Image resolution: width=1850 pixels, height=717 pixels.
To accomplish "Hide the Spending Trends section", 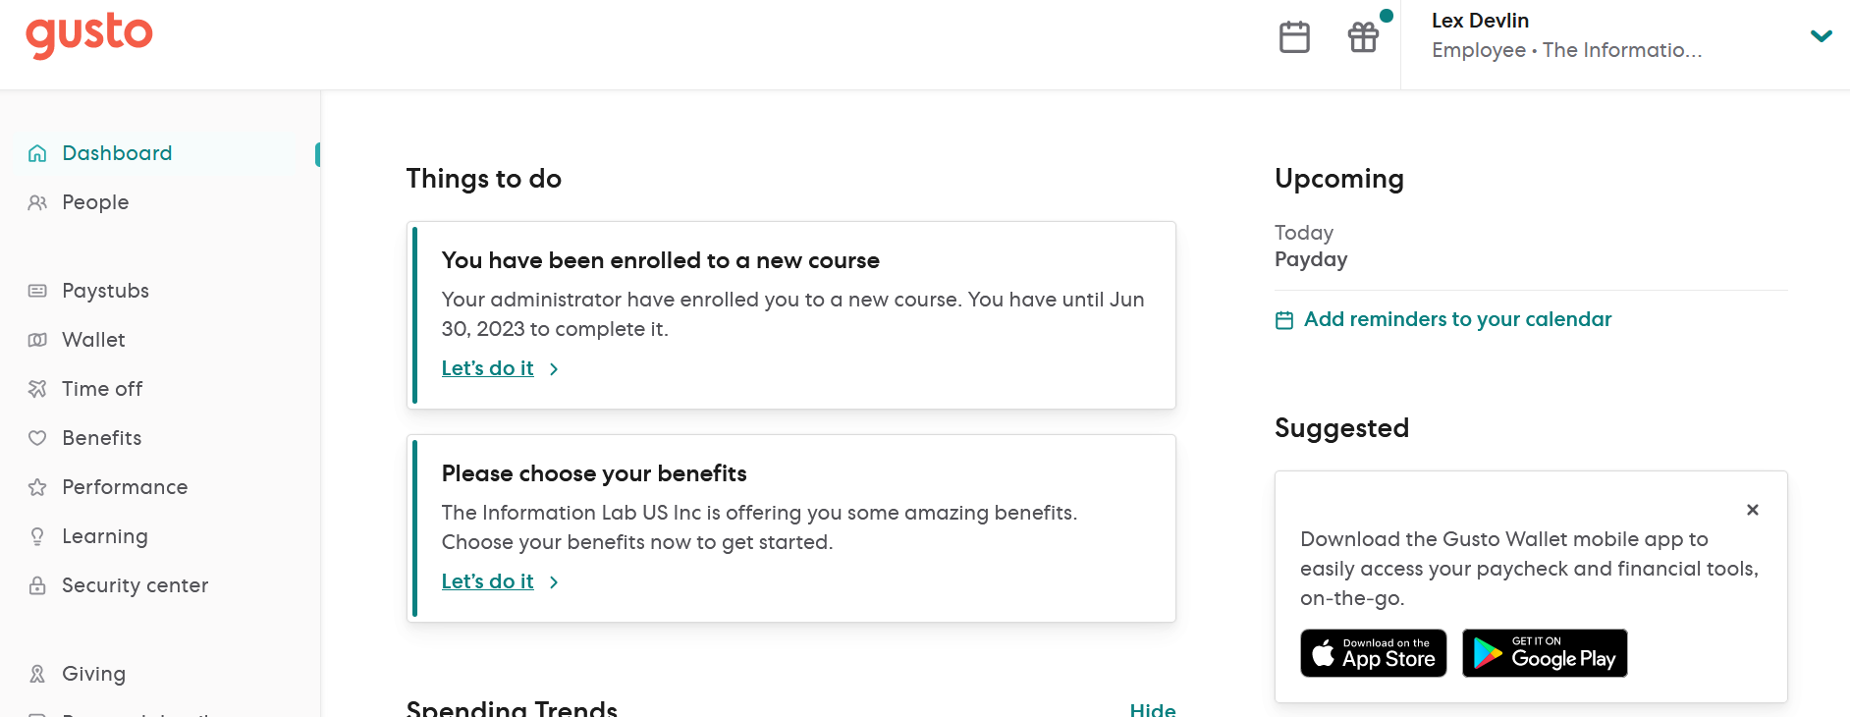I will click(1152, 709).
